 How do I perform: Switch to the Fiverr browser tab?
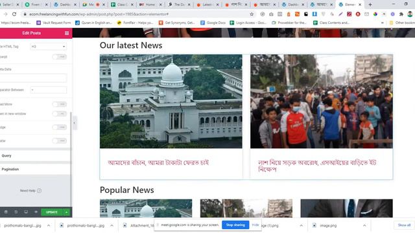36,5
